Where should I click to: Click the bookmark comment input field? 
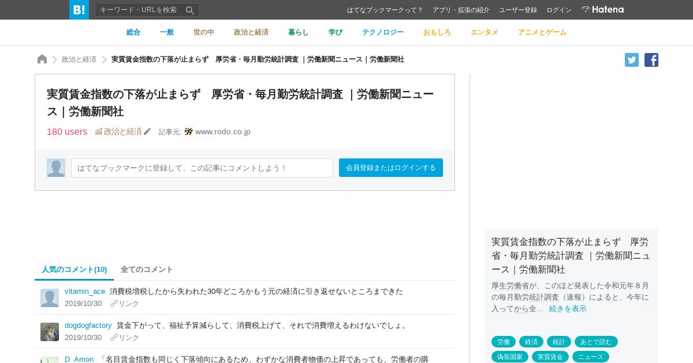[202, 168]
